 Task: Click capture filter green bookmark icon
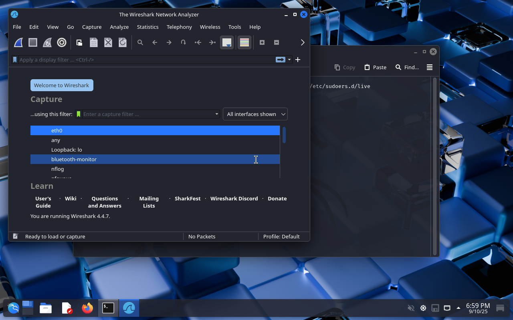(79, 114)
